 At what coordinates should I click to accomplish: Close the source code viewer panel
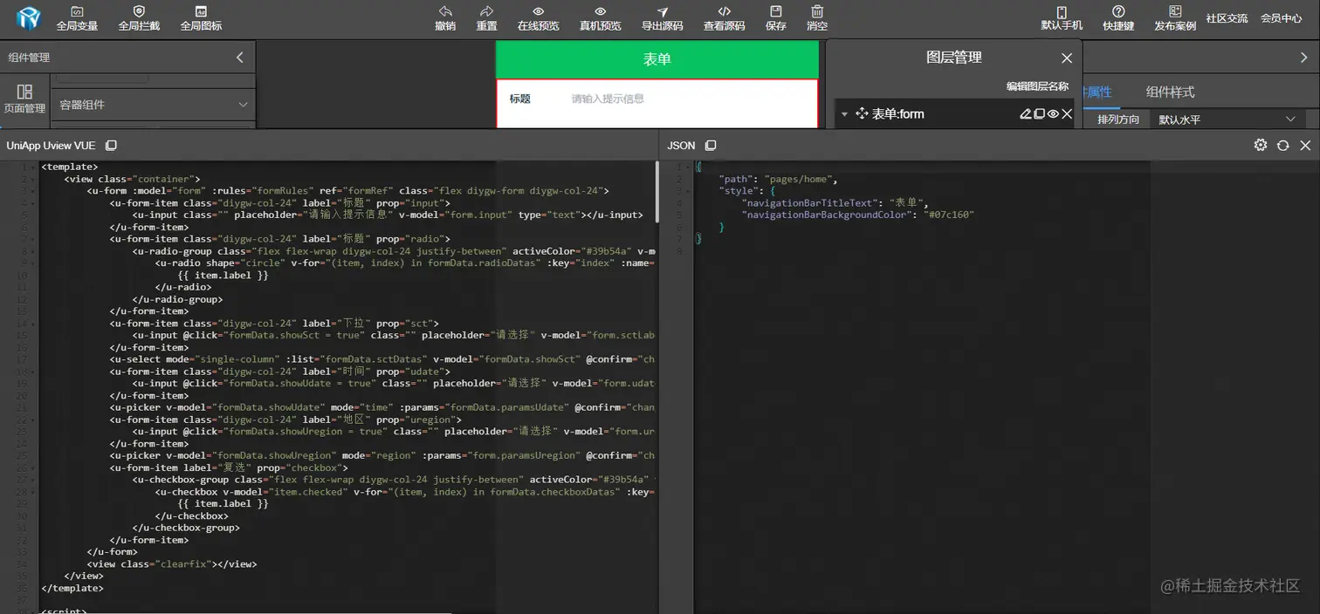pyautogui.click(x=1305, y=146)
